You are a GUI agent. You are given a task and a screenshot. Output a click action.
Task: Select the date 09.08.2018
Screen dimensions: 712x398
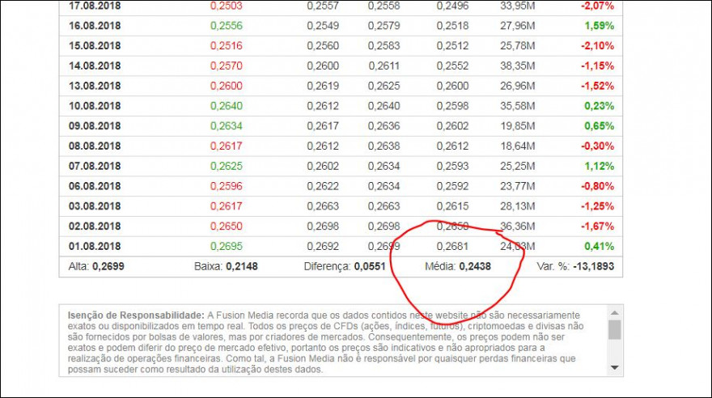pos(95,125)
